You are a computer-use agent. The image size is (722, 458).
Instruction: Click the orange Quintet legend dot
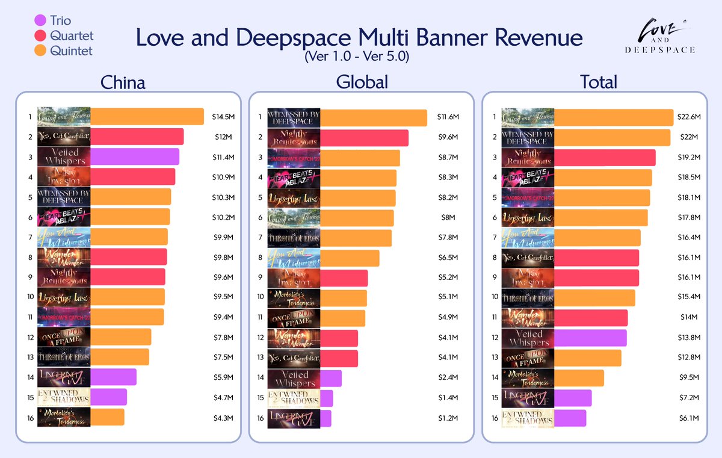click(x=42, y=51)
